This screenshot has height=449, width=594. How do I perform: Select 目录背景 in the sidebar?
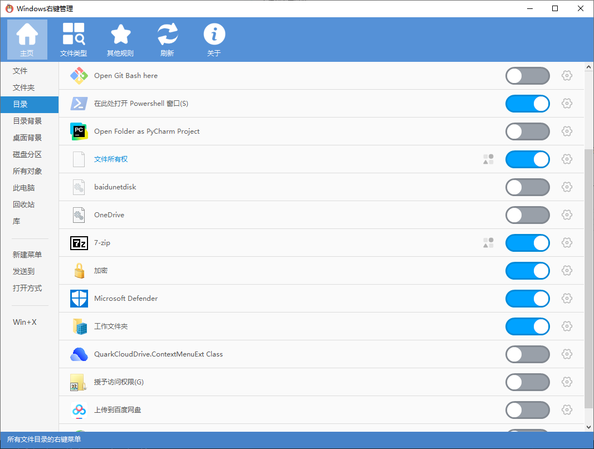[27, 121]
